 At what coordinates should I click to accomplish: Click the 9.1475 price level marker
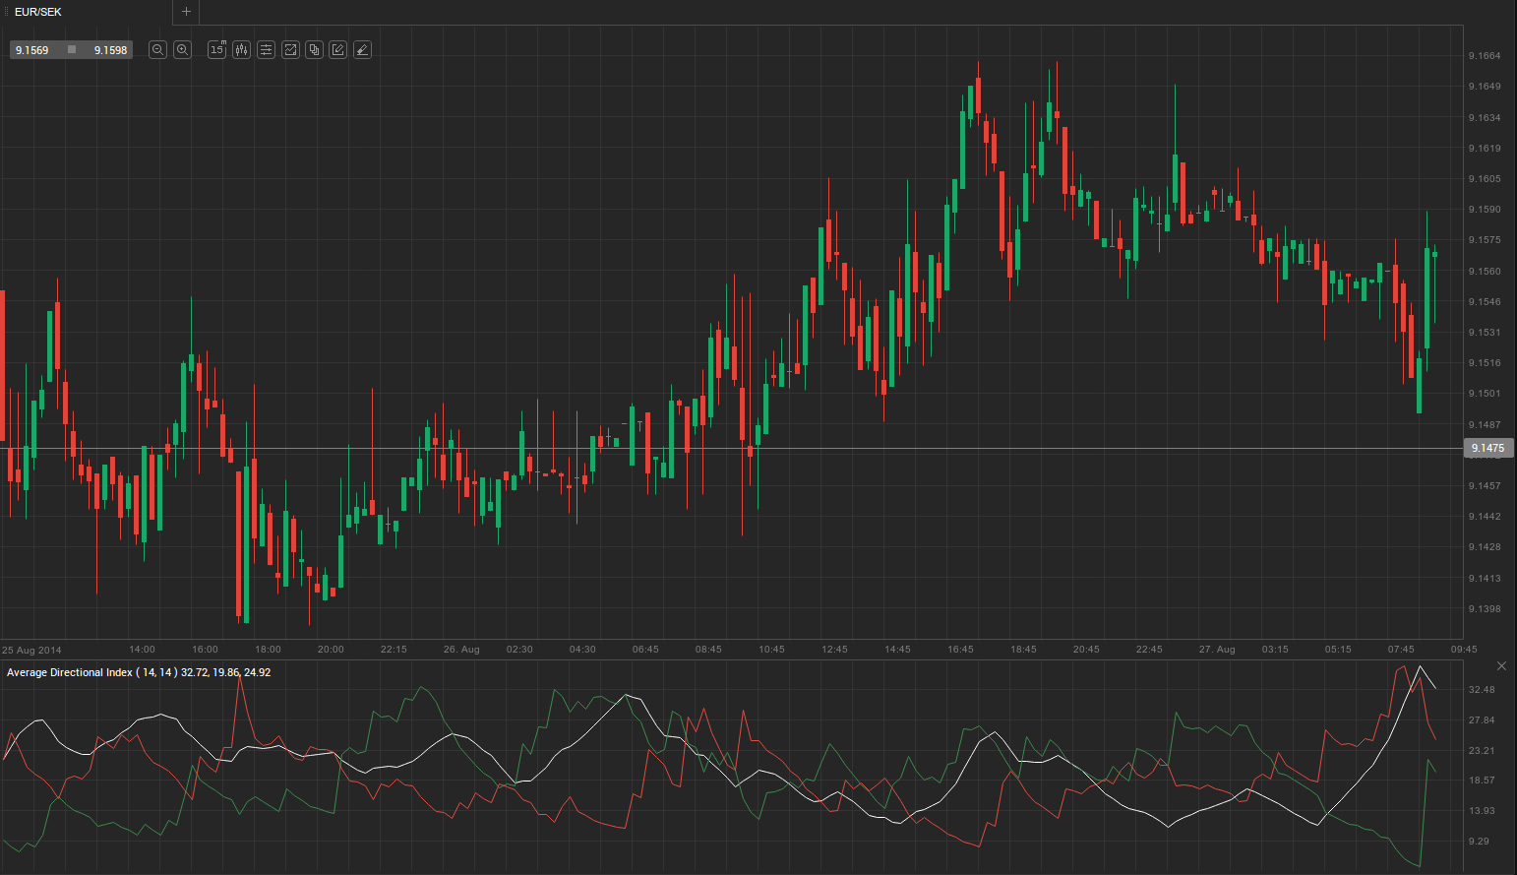click(x=1487, y=448)
